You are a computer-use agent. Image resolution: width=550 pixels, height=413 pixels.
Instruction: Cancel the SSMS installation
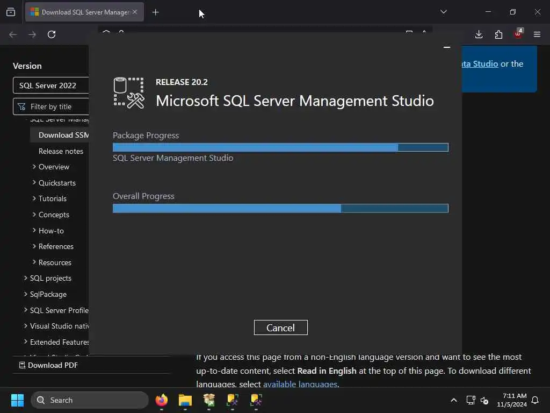pos(280,327)
